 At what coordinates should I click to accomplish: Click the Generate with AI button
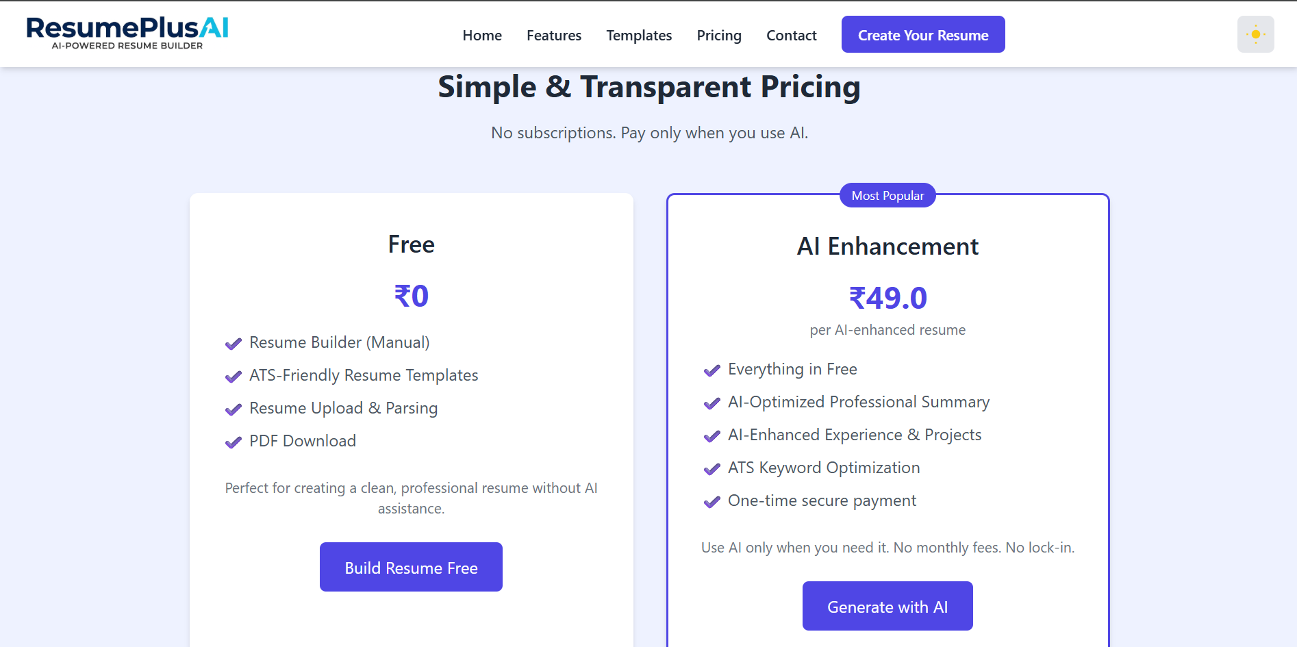point(887,606)
